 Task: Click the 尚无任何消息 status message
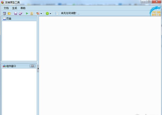(69, 13)
